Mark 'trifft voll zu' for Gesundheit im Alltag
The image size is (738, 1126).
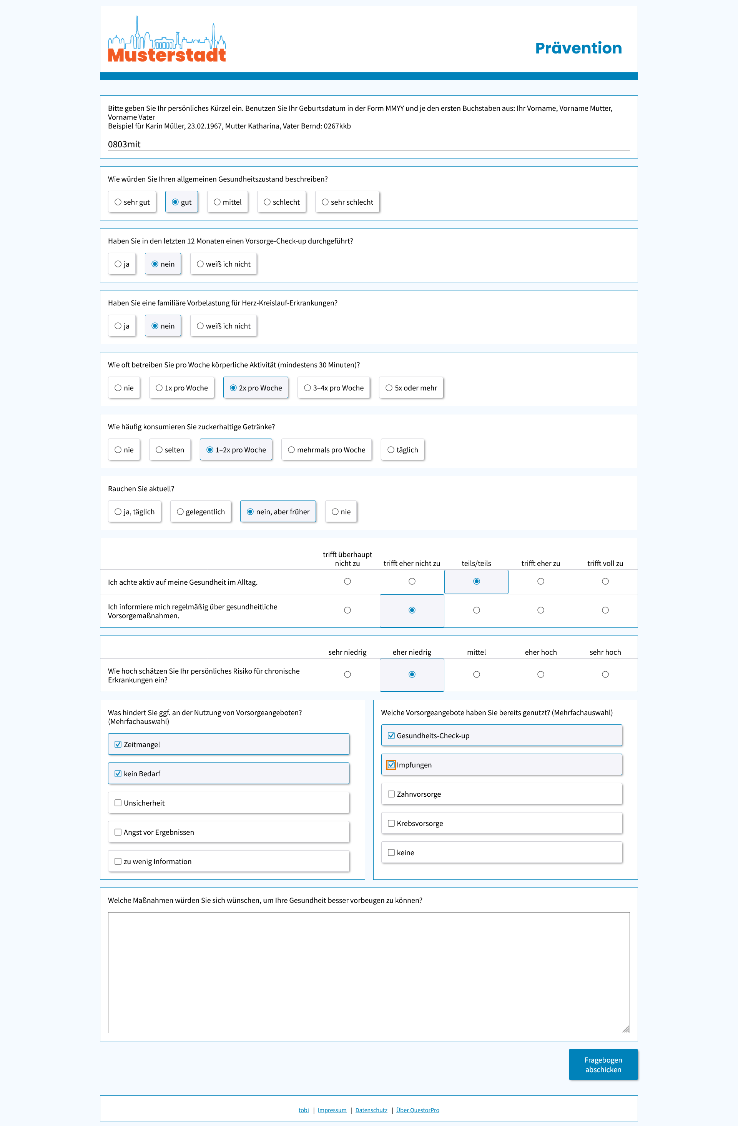tap(605, 581)
